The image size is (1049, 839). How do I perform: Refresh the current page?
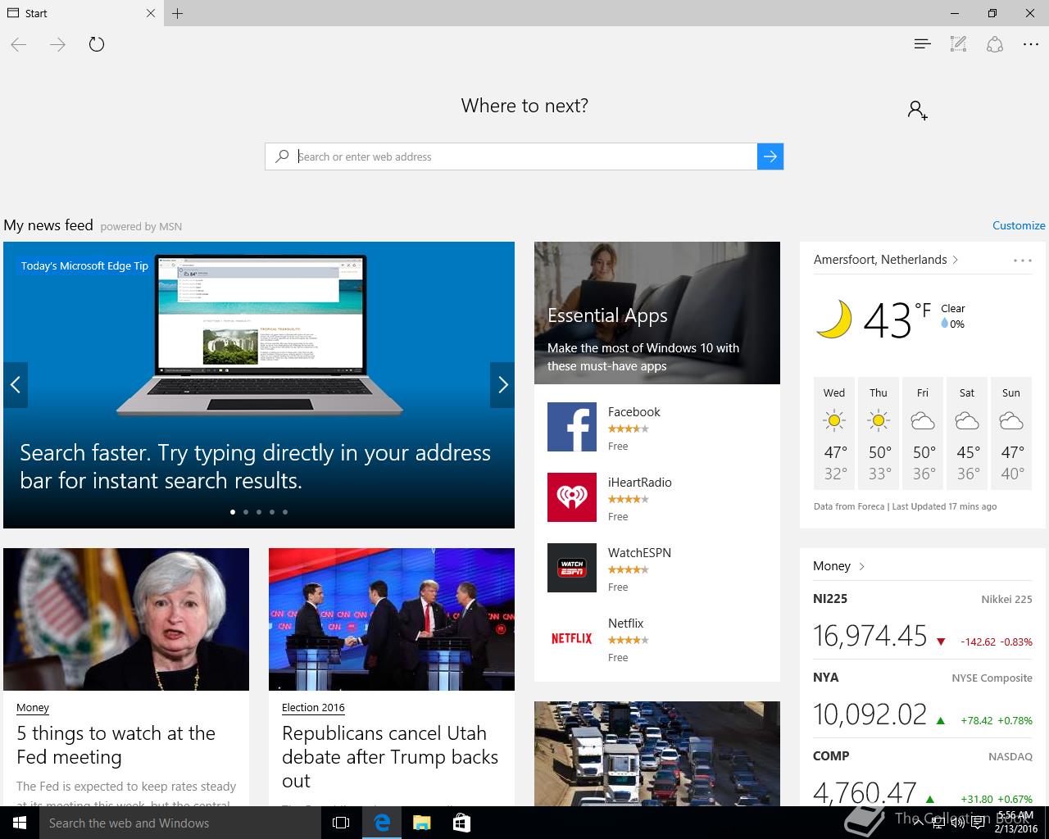pos(97,44)
